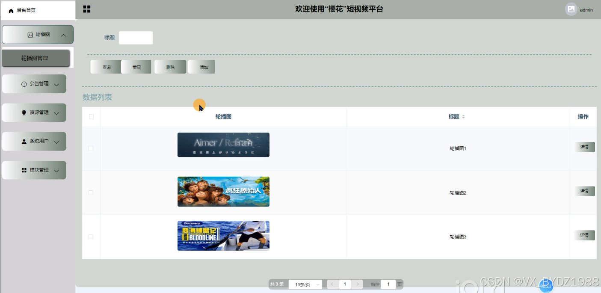Focus the 标题 search input field

click(x=136, y=38)
